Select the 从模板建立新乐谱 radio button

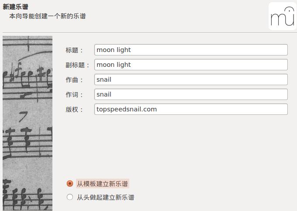[70, 183]
